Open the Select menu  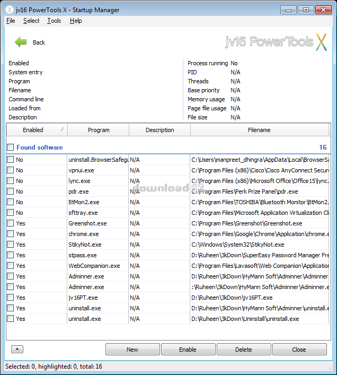coord(31,21)
